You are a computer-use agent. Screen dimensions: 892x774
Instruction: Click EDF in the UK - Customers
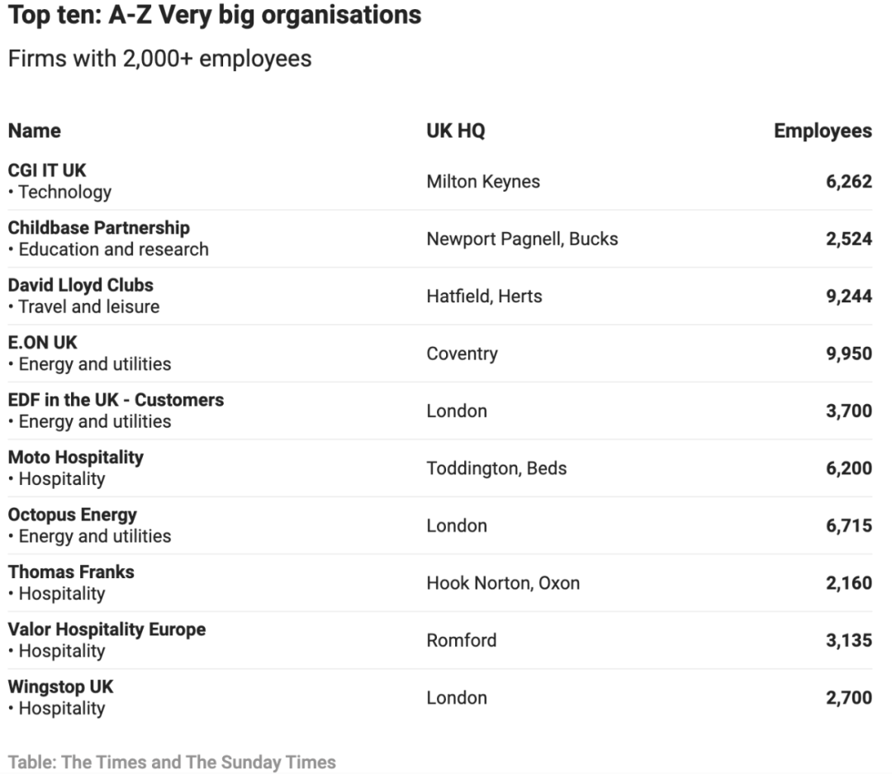(x=116, y=400)
